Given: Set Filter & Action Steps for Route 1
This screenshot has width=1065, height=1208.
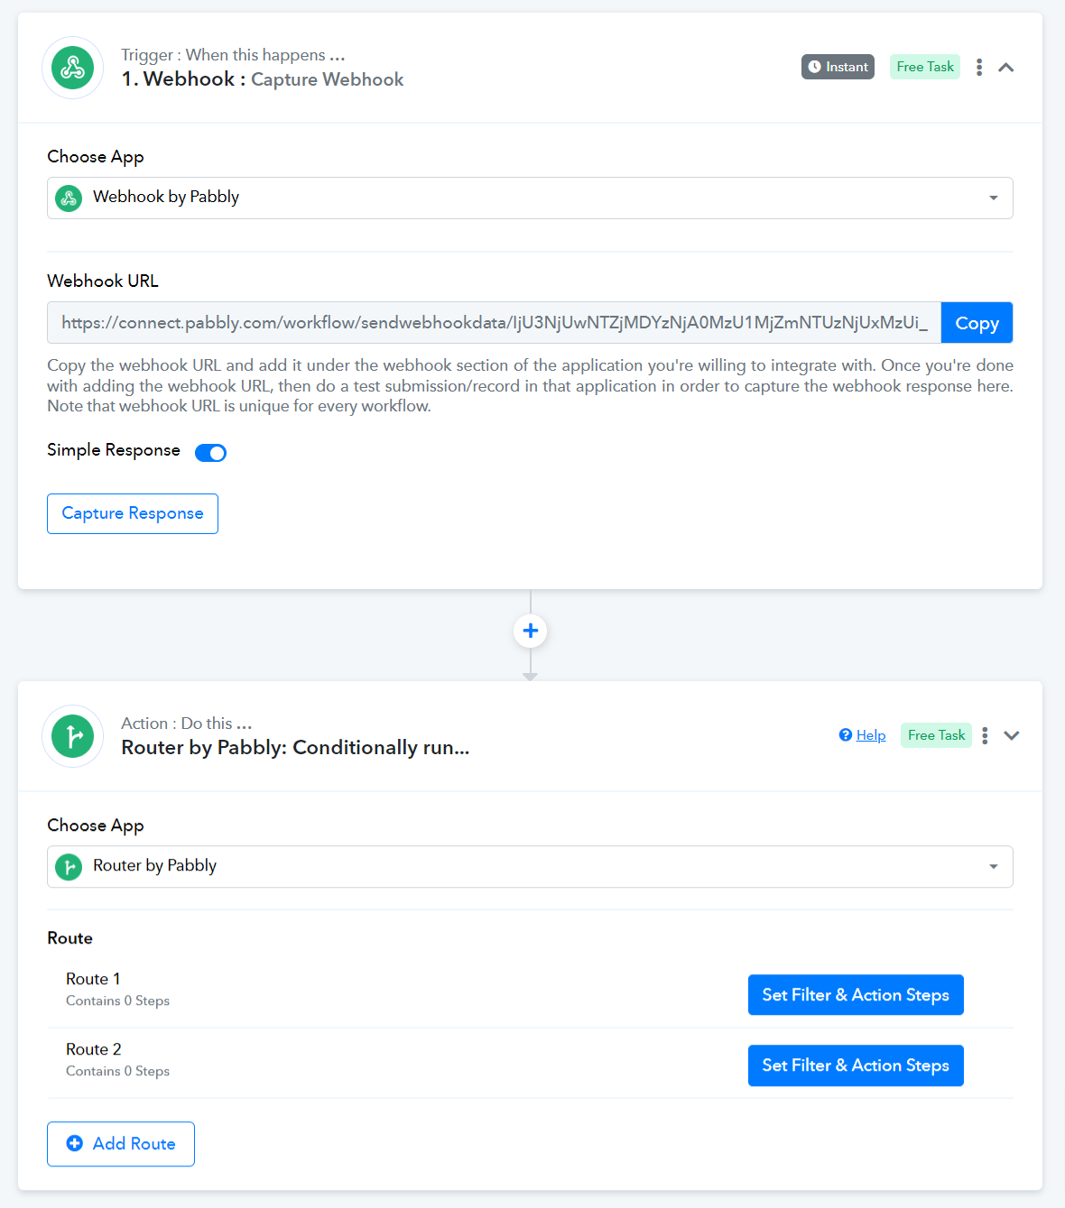Looking at the screenshot, I should (x=856, y=995).
